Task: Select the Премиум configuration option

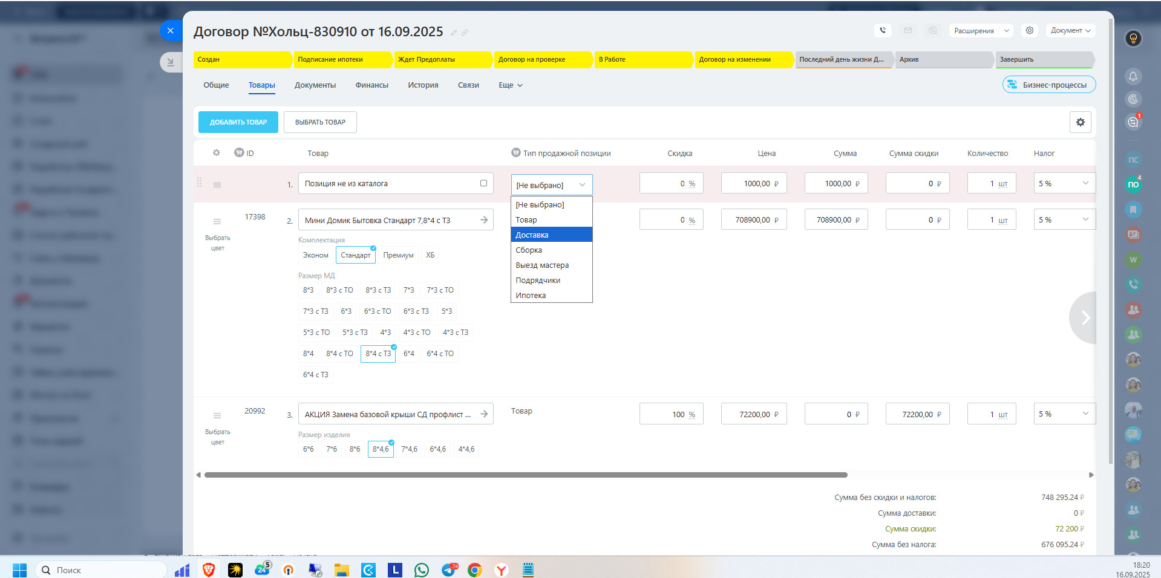Action: [398, 255]
